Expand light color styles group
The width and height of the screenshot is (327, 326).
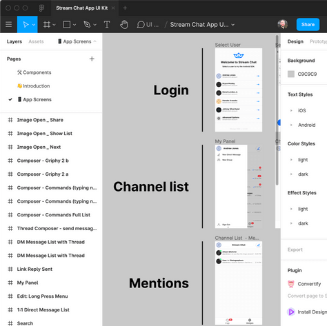point(291,160)
